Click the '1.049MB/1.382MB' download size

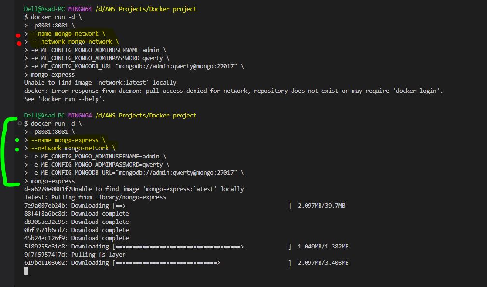tap(323, 247)
